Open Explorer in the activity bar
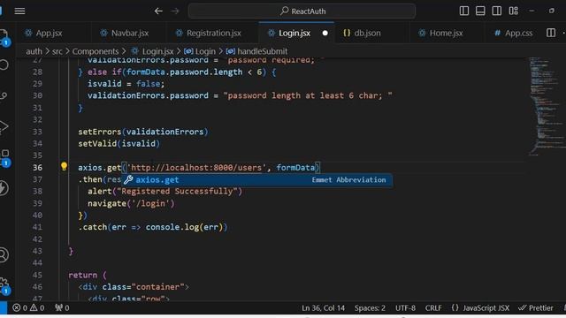The height and width of the screenshot is (318, 566). (4, 36)
